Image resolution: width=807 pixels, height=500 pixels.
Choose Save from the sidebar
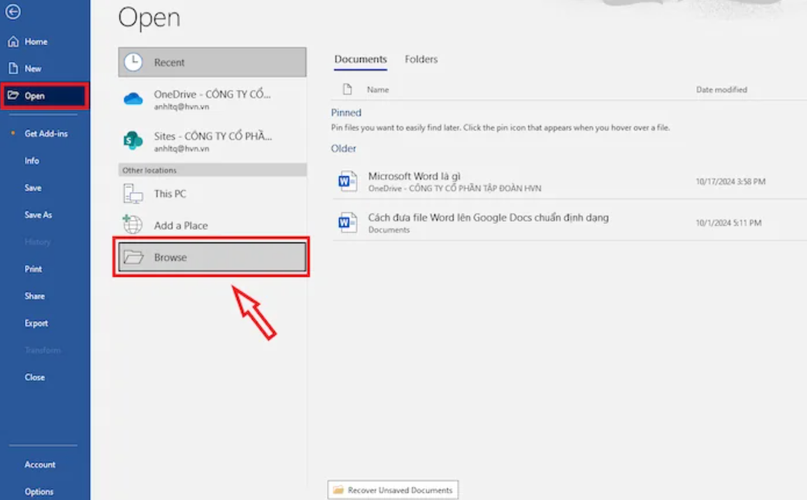(x=33, y=188)
